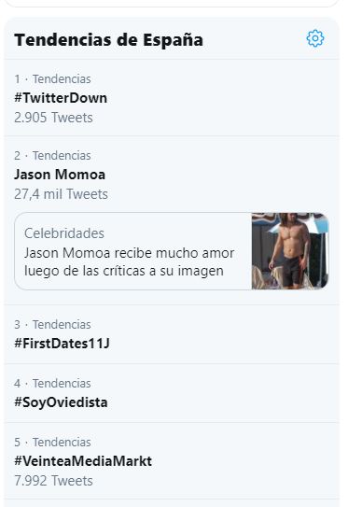The image size is (362, 507).
Task: Open Jason Momoa shirtless photo thumbnail
Action: pyautogui.click(x=290, y=251)
